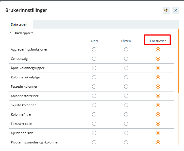Set Kolonnestørrelser to Aldri
This screenshot has width=184, height=151.
94,96
